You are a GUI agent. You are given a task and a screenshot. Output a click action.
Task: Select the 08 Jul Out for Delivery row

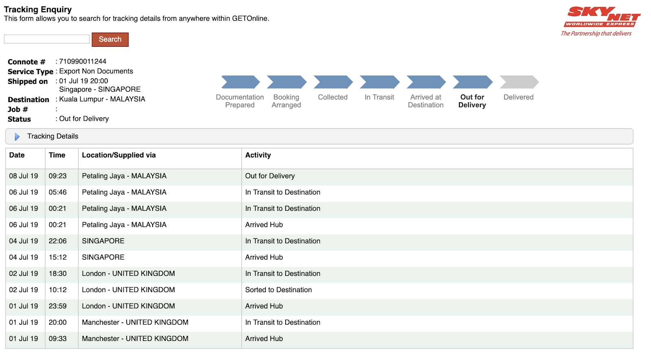(x=270, y=176)
